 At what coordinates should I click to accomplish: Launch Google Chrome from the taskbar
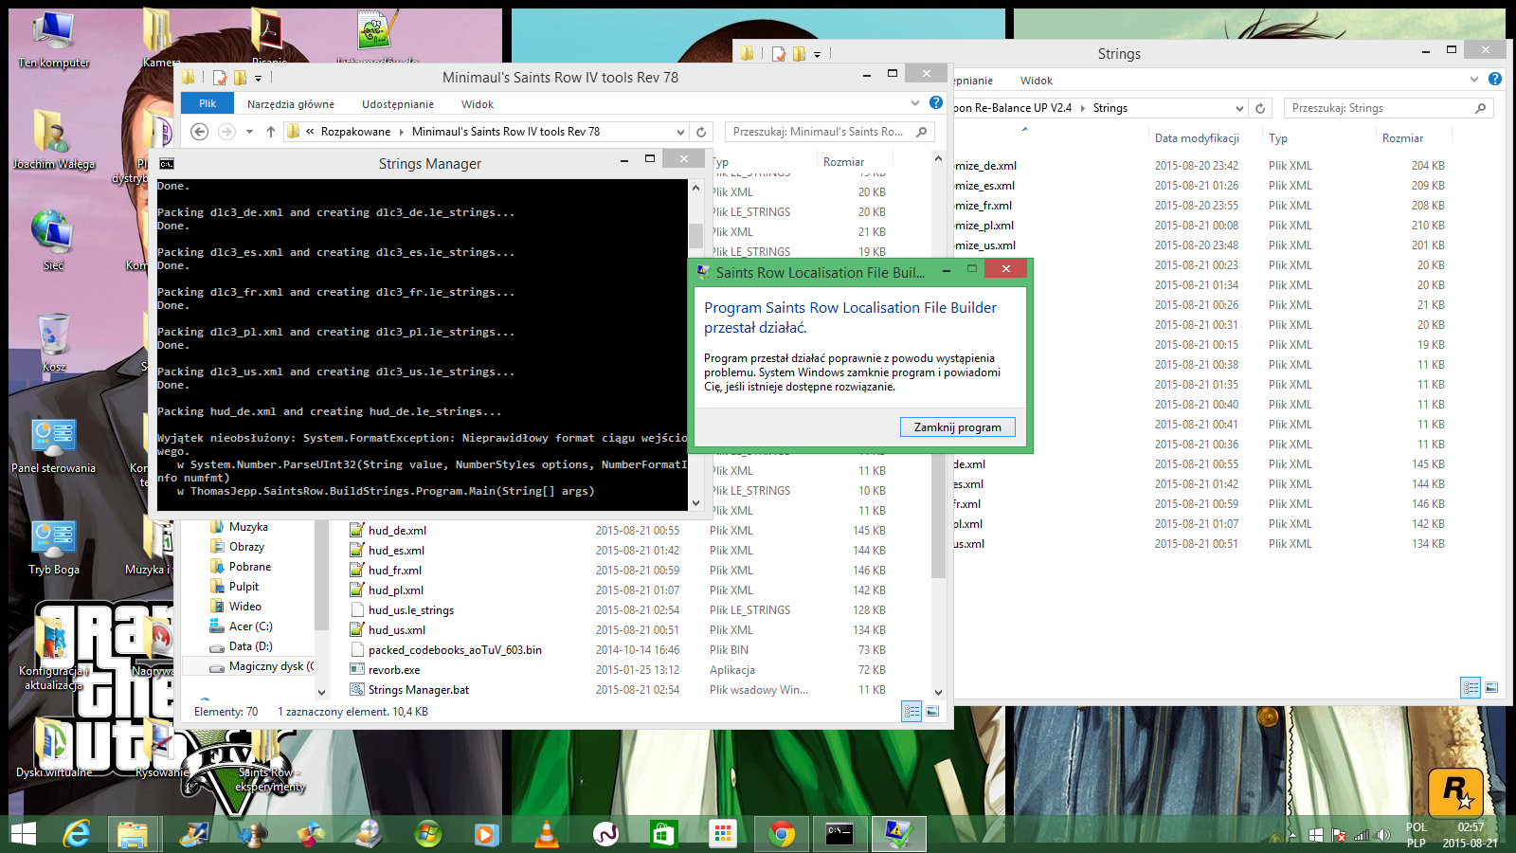782,834
